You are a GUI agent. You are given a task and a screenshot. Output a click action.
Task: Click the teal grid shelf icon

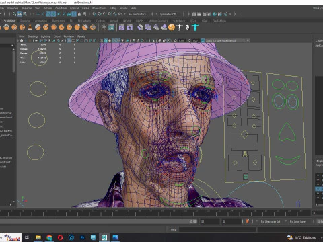(111, 28)
